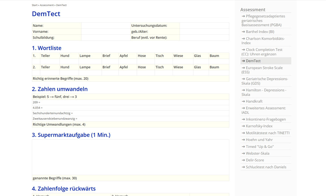Select the active DemTect sidebar item
The width and height of the screenshot is (326, 196).
tap(253, 61)
